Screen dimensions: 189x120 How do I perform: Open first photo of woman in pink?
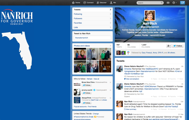[80, 54]
